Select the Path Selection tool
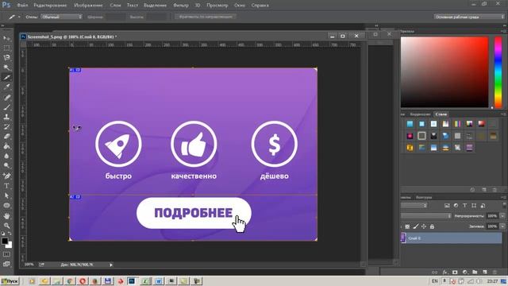This screenshot has height=286, width=508. point(6,195)
